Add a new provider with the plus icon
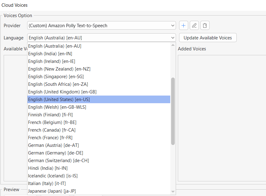Screen dimensions: 266x196 pyautogui.click(x=183, y=25)
